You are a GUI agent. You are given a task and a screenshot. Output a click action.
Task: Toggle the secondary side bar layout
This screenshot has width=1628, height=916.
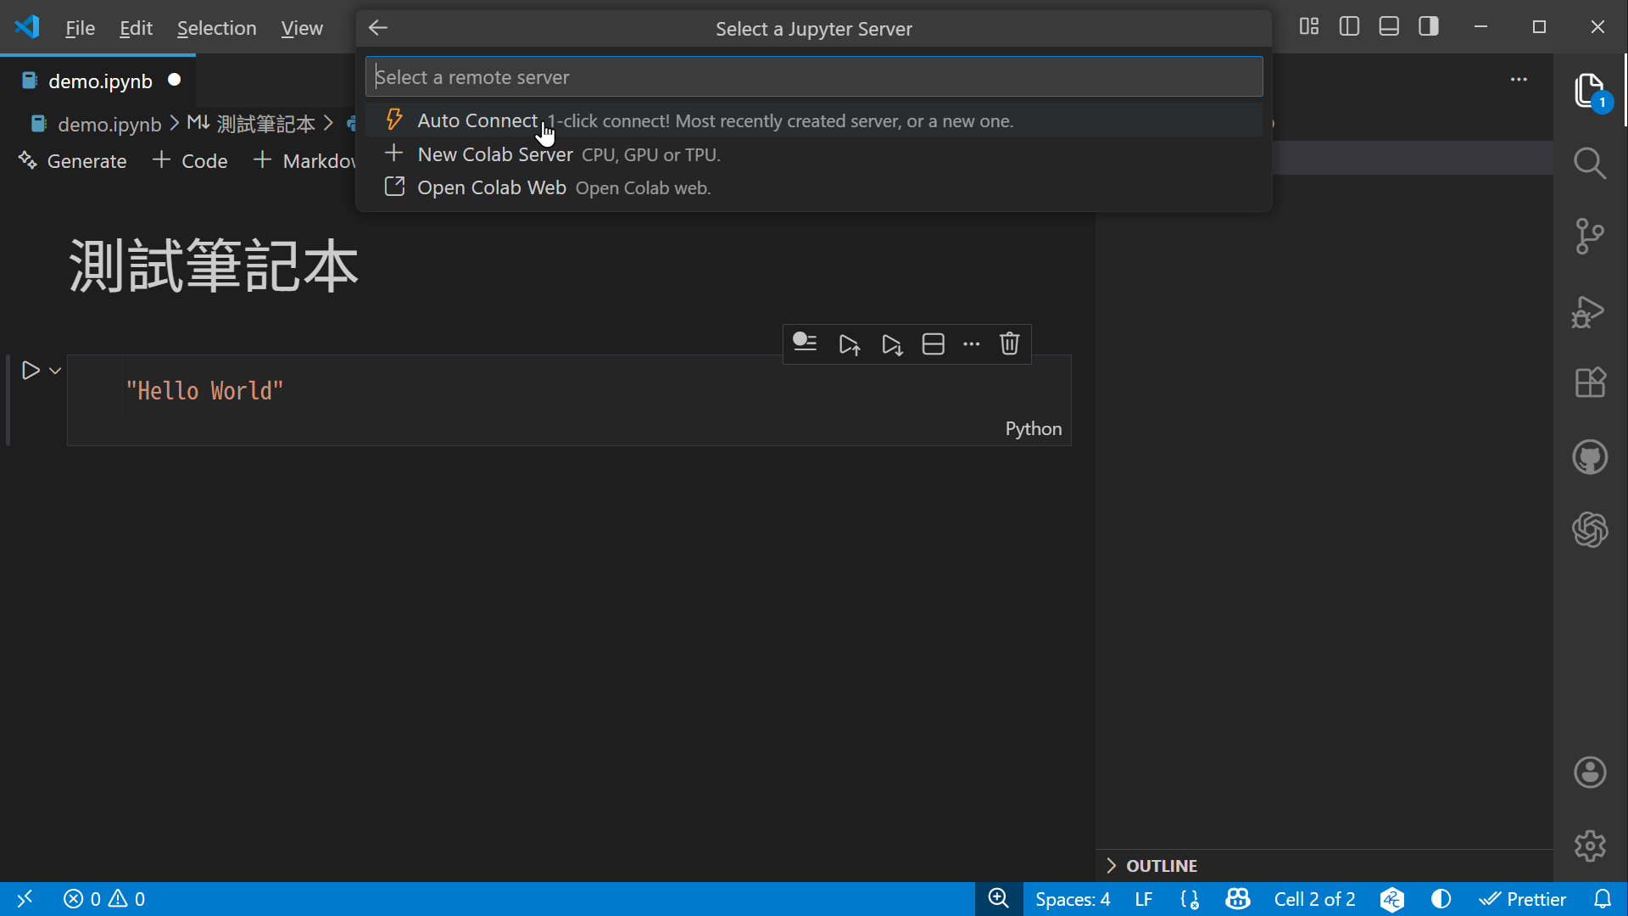1429,26
